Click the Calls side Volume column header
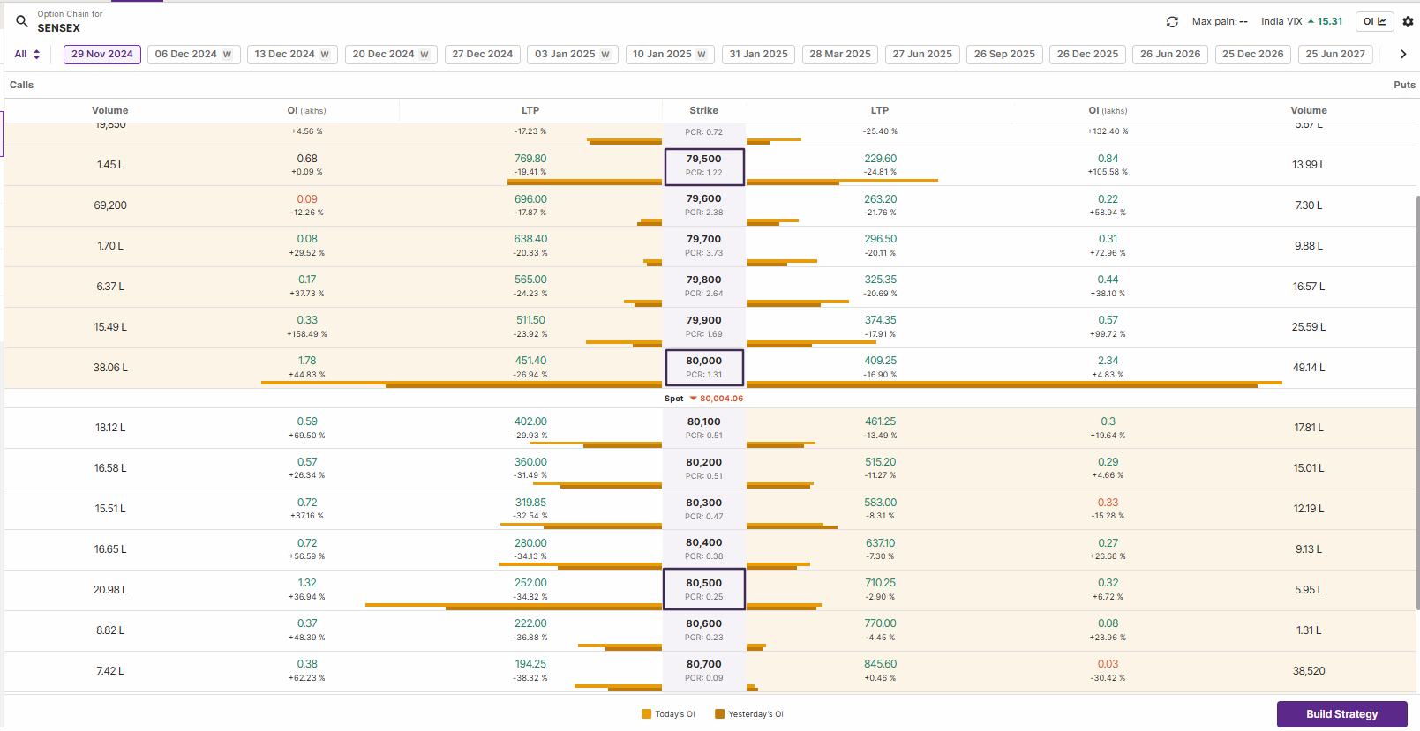 (110, 110)
